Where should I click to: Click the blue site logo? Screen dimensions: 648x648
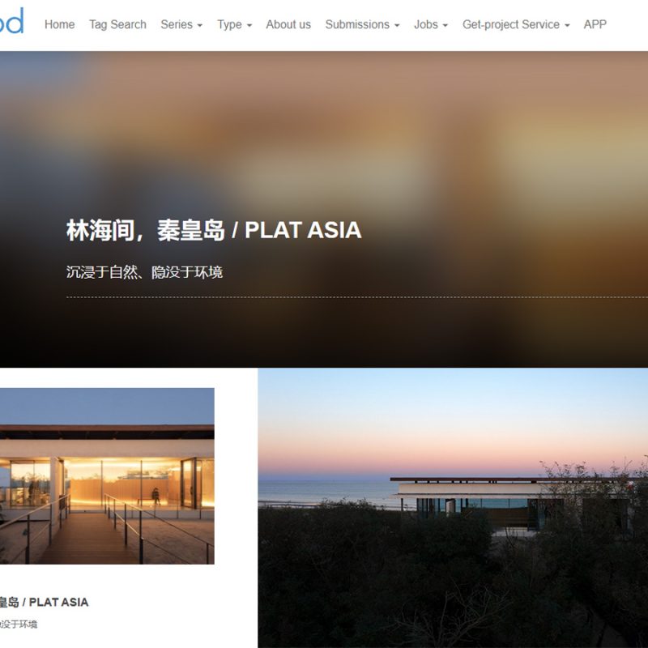pyautogui.click(x=11, y=21)
